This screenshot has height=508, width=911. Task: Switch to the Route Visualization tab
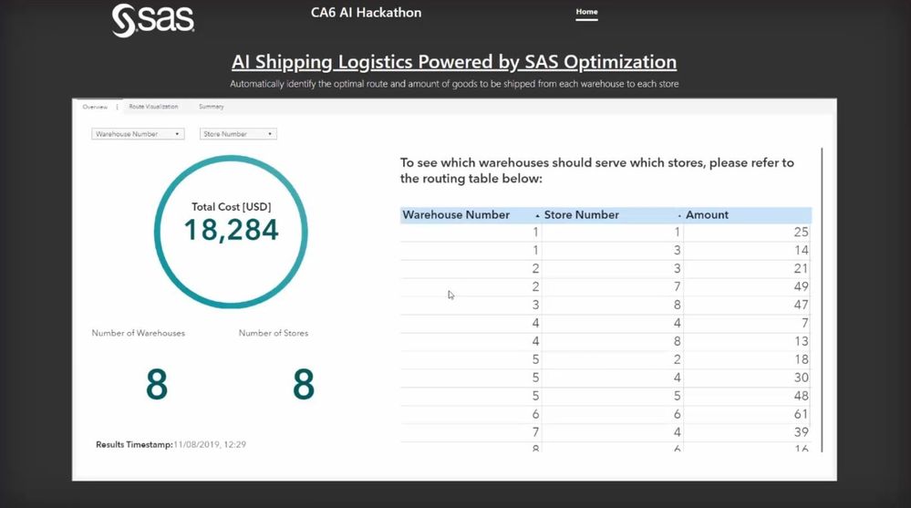(x=153, y=107)
